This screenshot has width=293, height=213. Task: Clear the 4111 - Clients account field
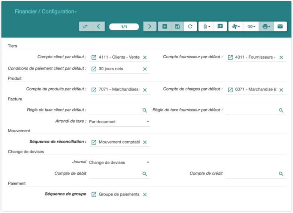pyautogui.click(x=145, y=58)
